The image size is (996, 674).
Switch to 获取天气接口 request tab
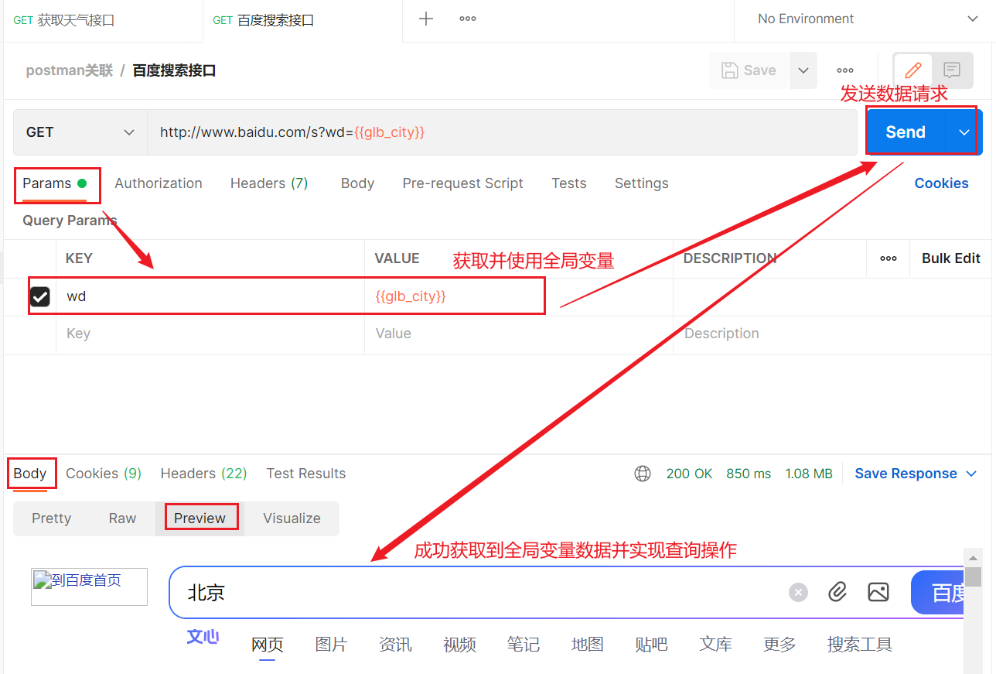64,20
